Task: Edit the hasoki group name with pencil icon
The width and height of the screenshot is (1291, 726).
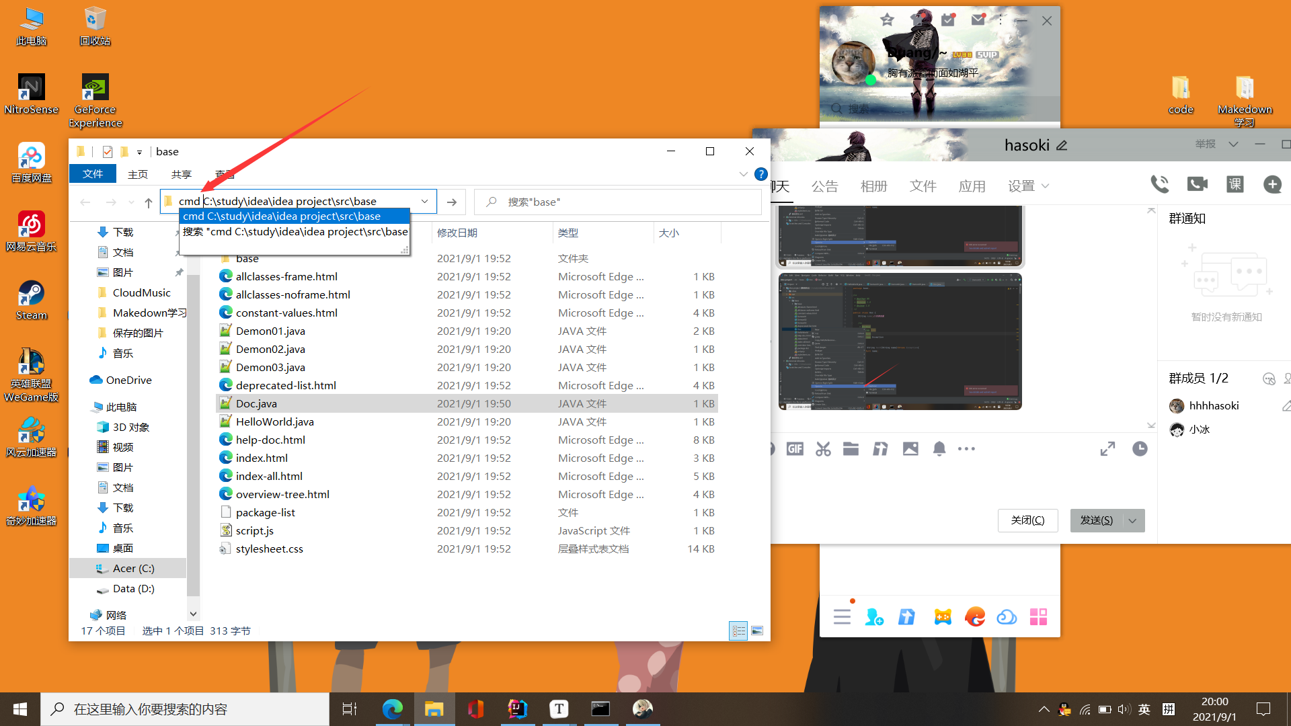Action: (1062, 145)
